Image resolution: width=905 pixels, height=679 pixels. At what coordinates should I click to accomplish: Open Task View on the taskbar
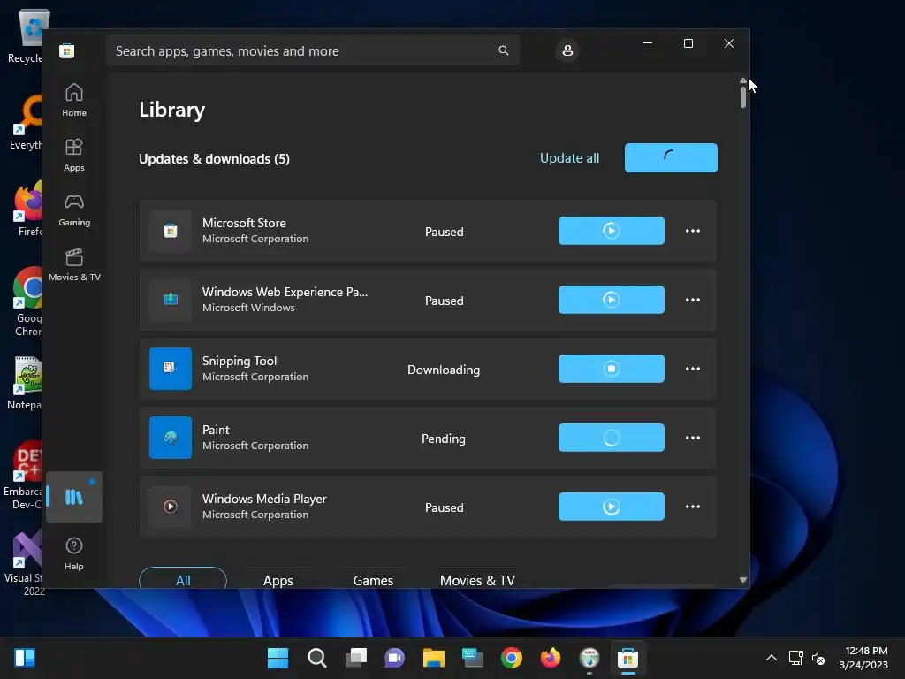[x=356, y=658]
